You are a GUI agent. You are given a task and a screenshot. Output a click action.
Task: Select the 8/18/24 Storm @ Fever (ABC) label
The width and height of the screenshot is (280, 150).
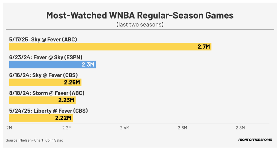click(47, 93)
